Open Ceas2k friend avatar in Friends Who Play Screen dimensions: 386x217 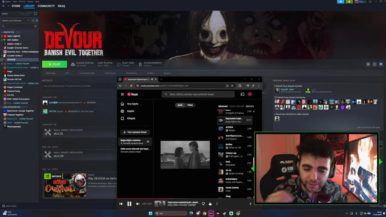coord(277,90)
